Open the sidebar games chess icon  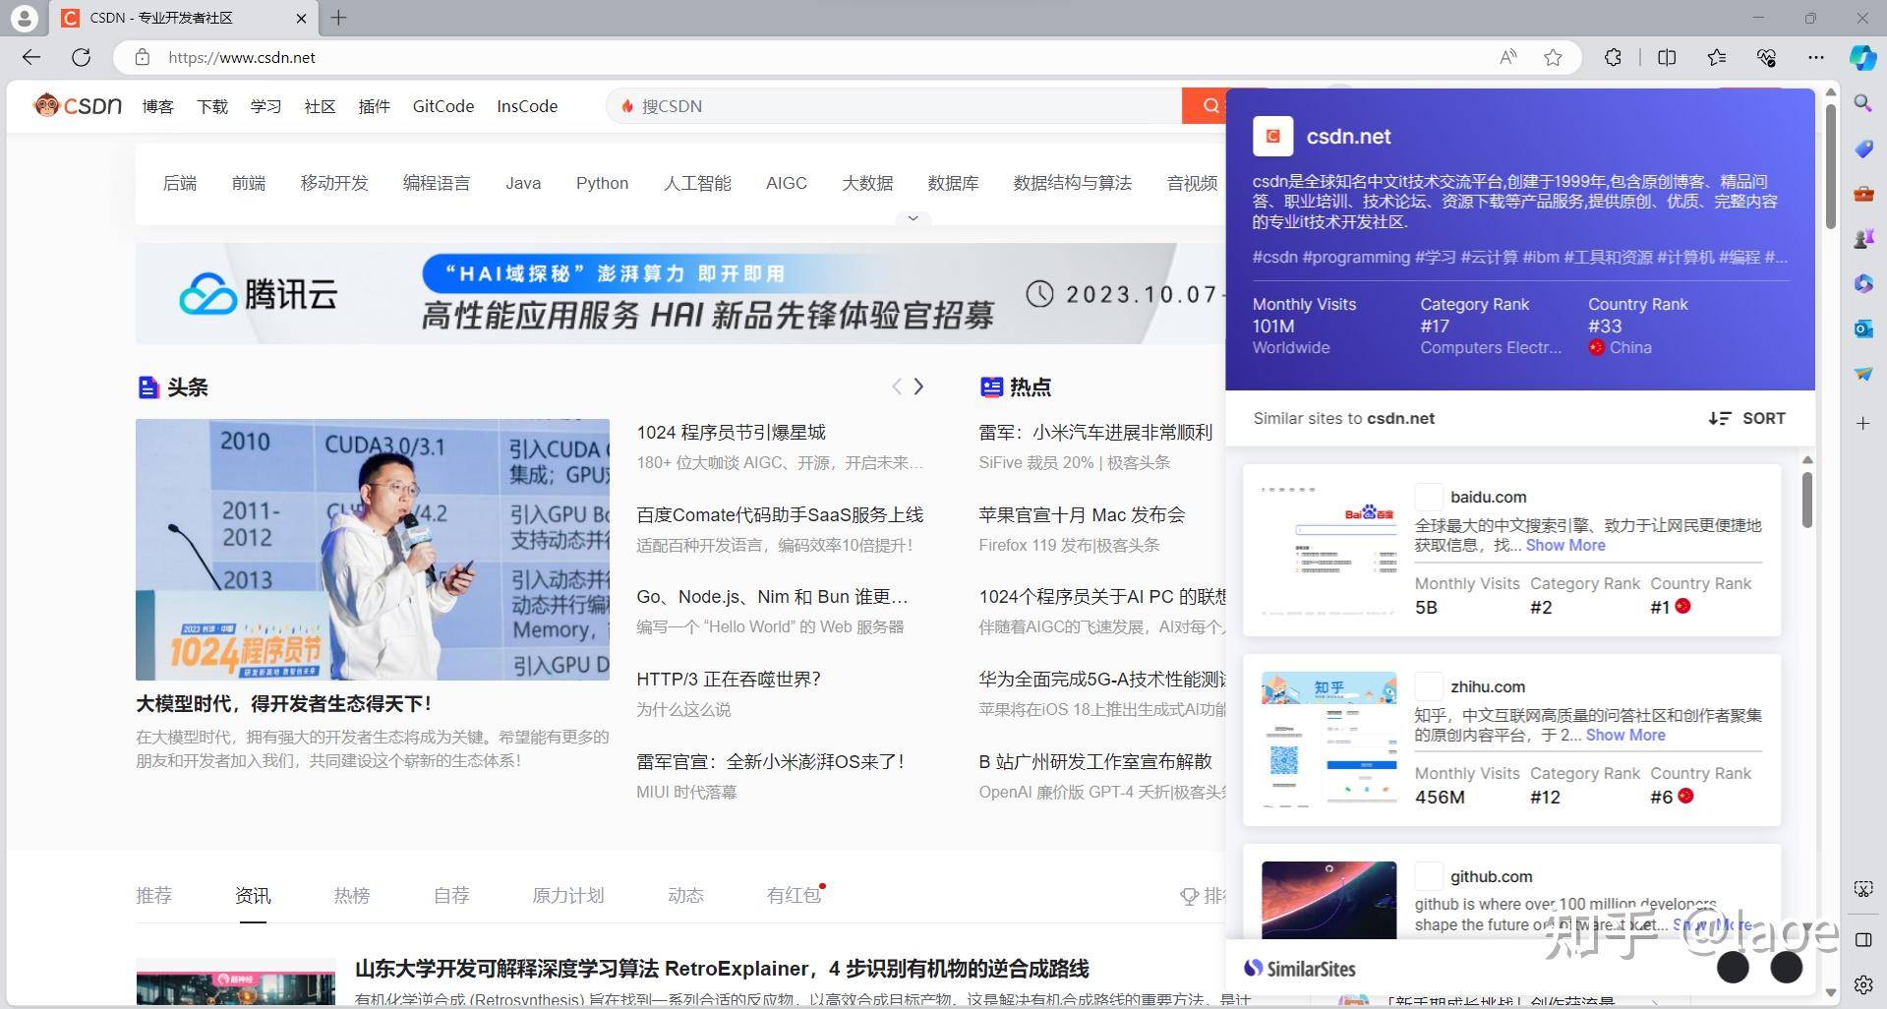tap(1863, 239)
